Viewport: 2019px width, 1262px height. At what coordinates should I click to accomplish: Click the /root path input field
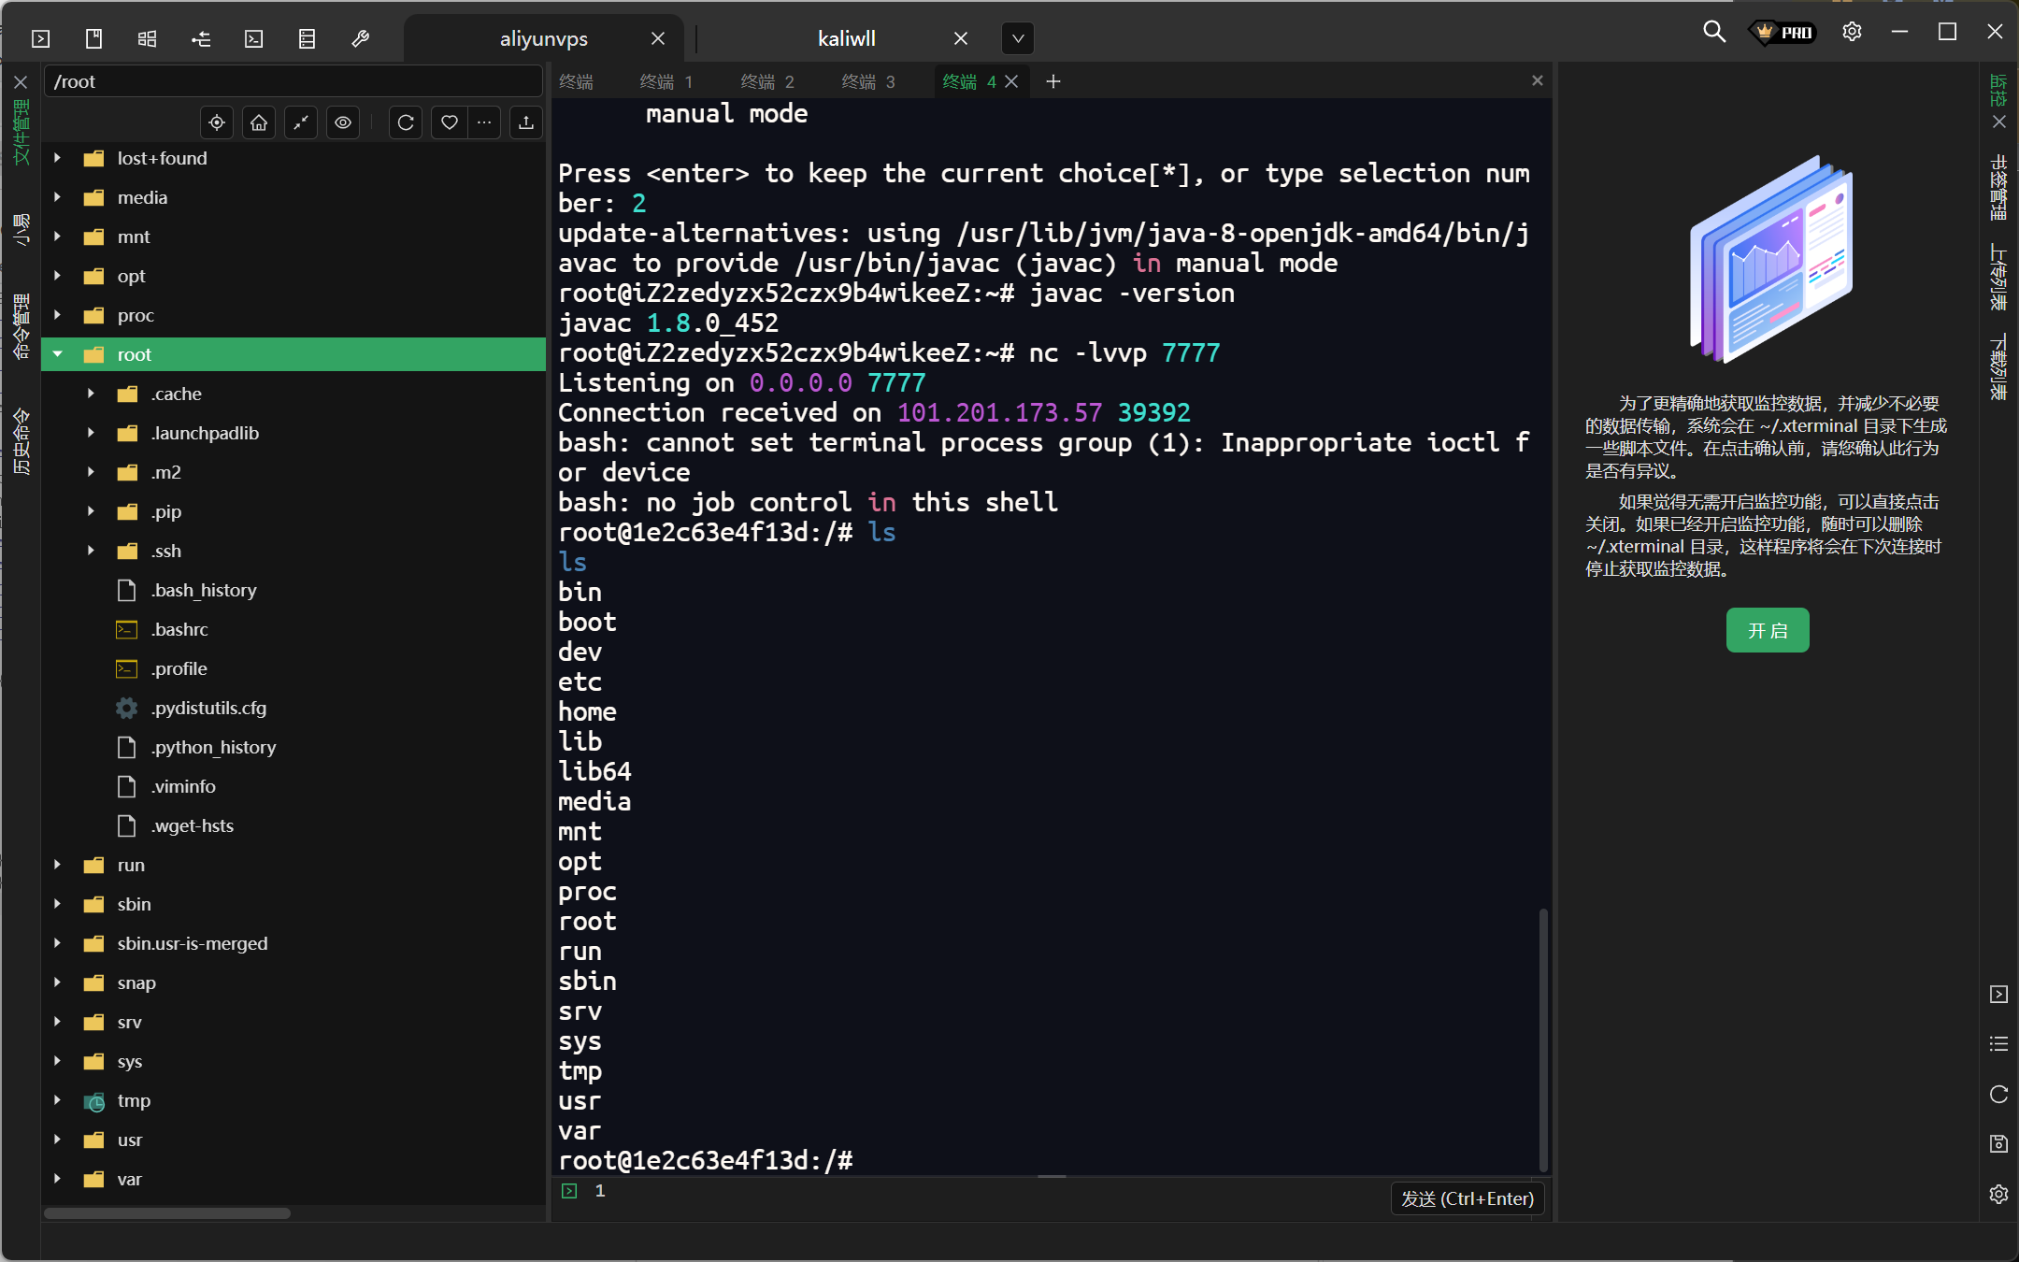point(292,82)
